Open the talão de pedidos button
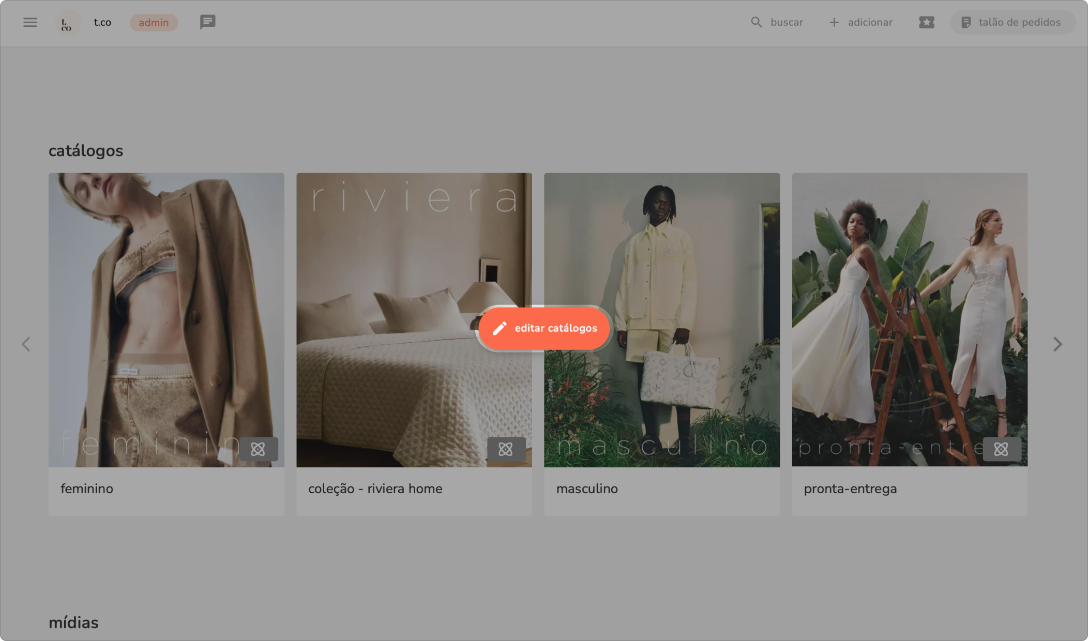Image resolution: width=1088 pixels, height=641 pixels. 1012,22
